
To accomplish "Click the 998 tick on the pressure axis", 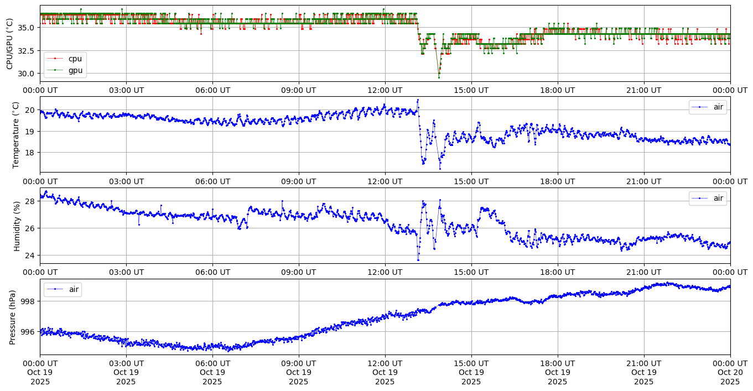I will [28, 301].
